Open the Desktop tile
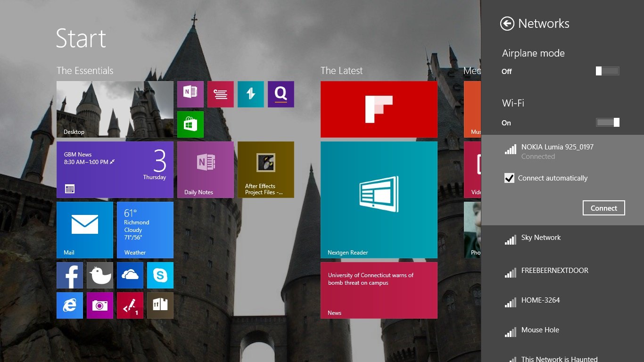This screenshot has width=644, height=362. pyautogui.click(x=115, y=109)
